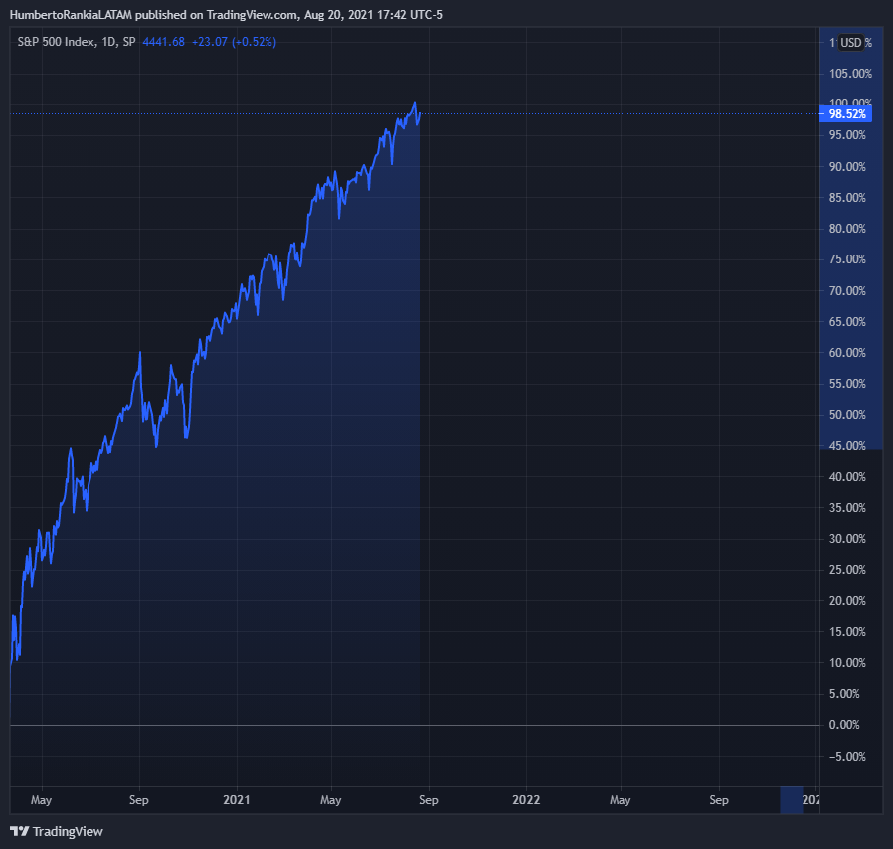This screenshot has height=849, width=893.
Task: Click the 4441.68 last price value
Action: click(x=163, y=42)
